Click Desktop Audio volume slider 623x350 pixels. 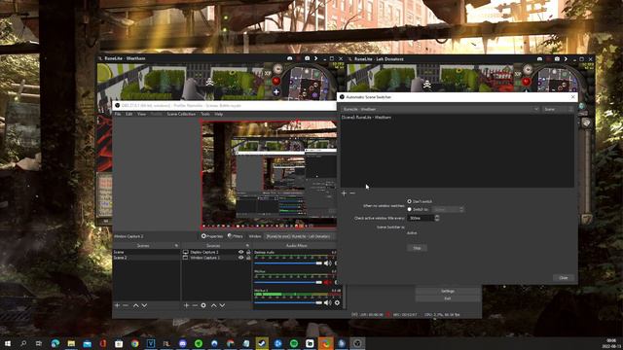[288, 263]
